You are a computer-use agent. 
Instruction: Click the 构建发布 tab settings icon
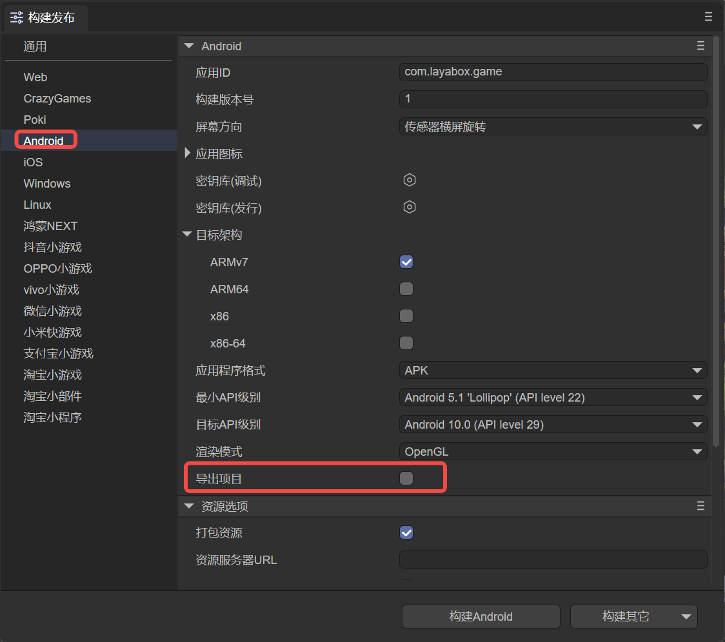pos(17,18)
